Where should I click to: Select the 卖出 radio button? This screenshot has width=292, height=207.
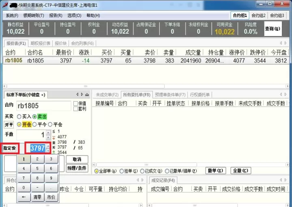click(34, 117)
